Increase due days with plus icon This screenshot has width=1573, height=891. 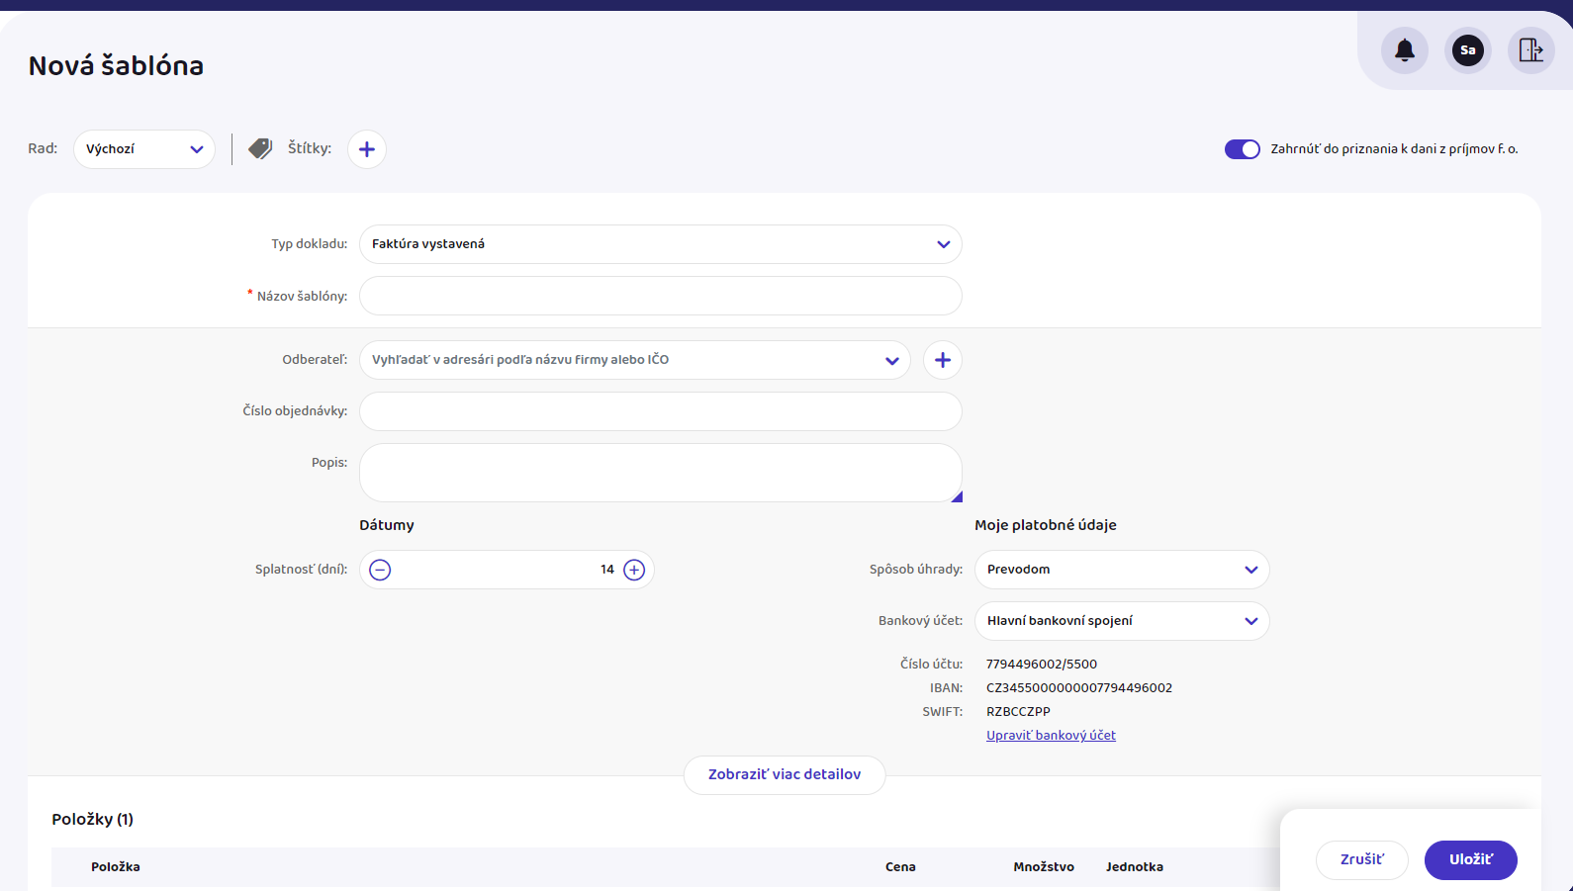coord(634,570)
